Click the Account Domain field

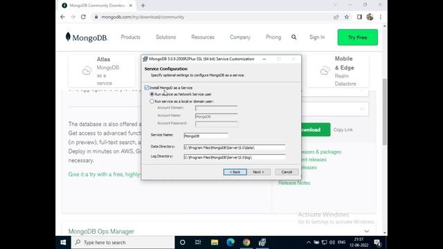click(217, 109)
